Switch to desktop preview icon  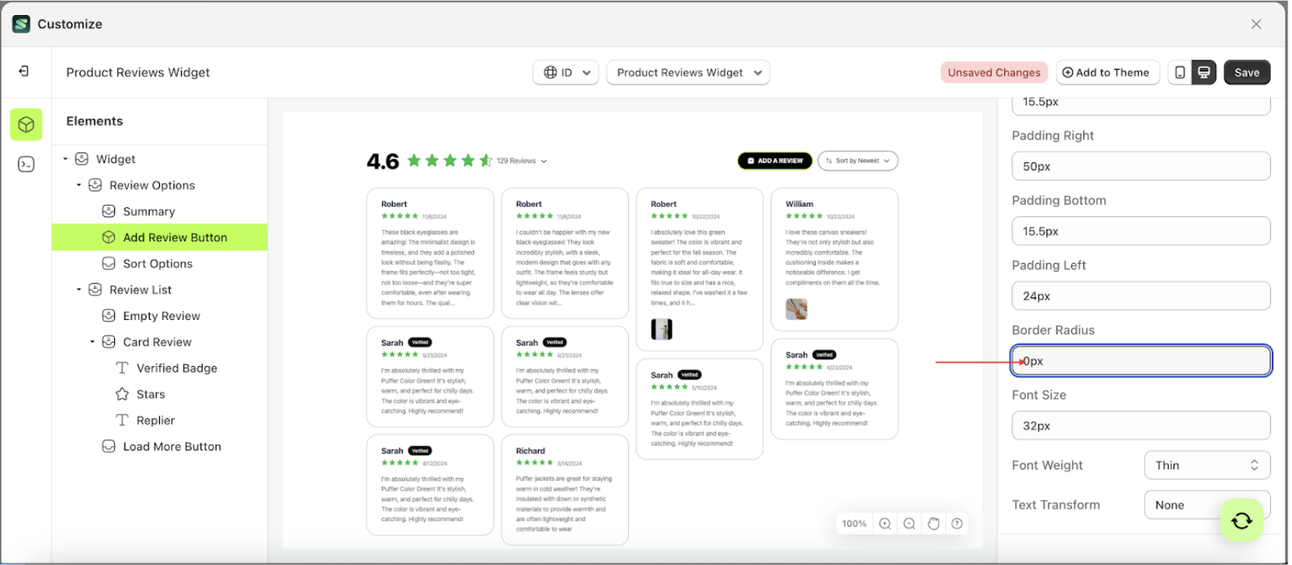click(1204, 72)
